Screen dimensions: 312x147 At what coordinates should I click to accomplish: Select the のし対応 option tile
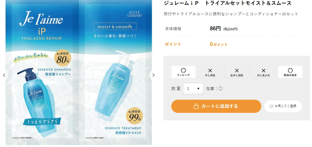210,72
